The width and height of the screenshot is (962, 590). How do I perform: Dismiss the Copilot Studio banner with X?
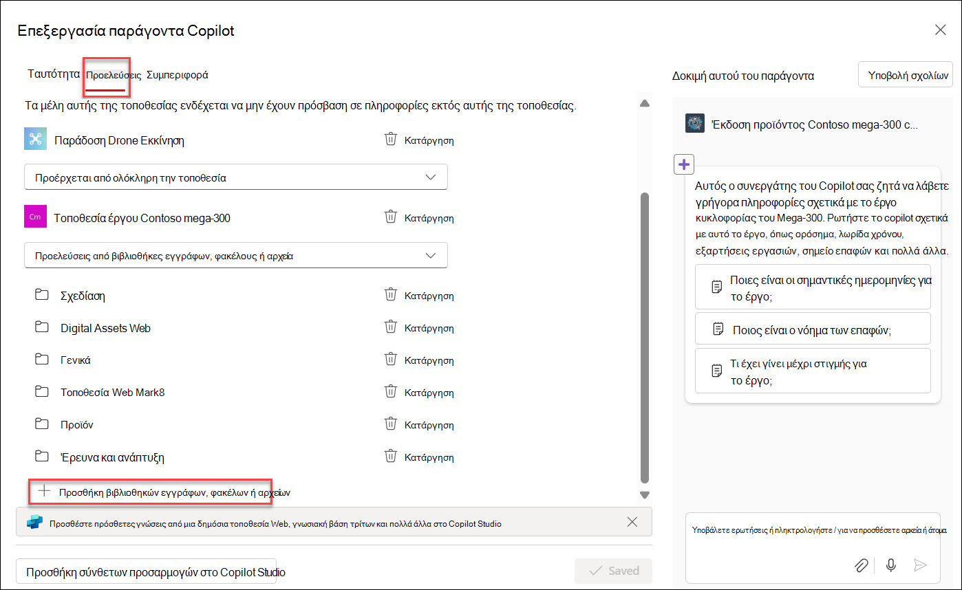(632, 522)
